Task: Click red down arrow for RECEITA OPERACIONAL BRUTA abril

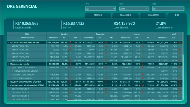Action: pos(180,43)
